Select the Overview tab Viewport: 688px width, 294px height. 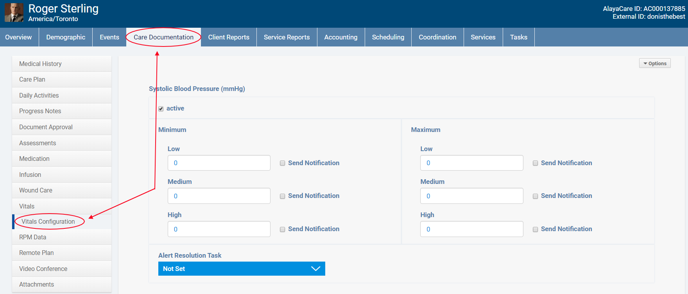click(18, 37)
